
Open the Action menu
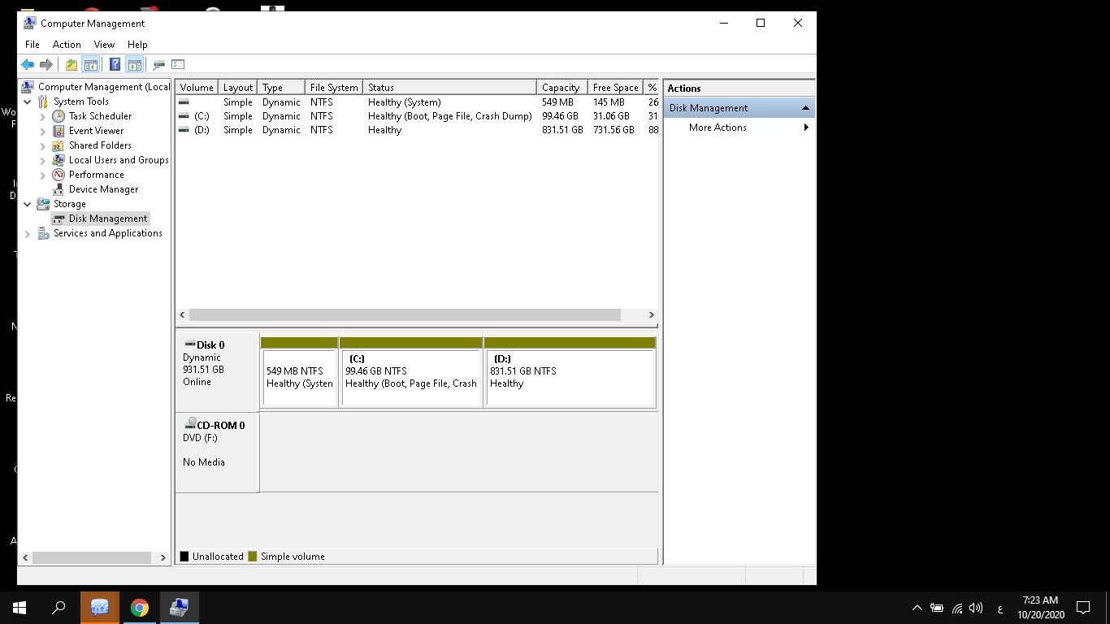click(67, 45)
